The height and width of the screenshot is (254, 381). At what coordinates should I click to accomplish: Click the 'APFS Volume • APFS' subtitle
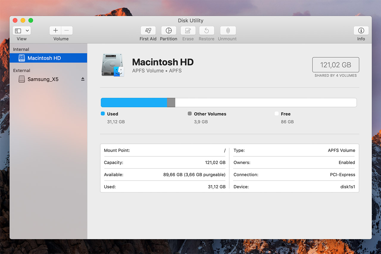coord(157,71)
